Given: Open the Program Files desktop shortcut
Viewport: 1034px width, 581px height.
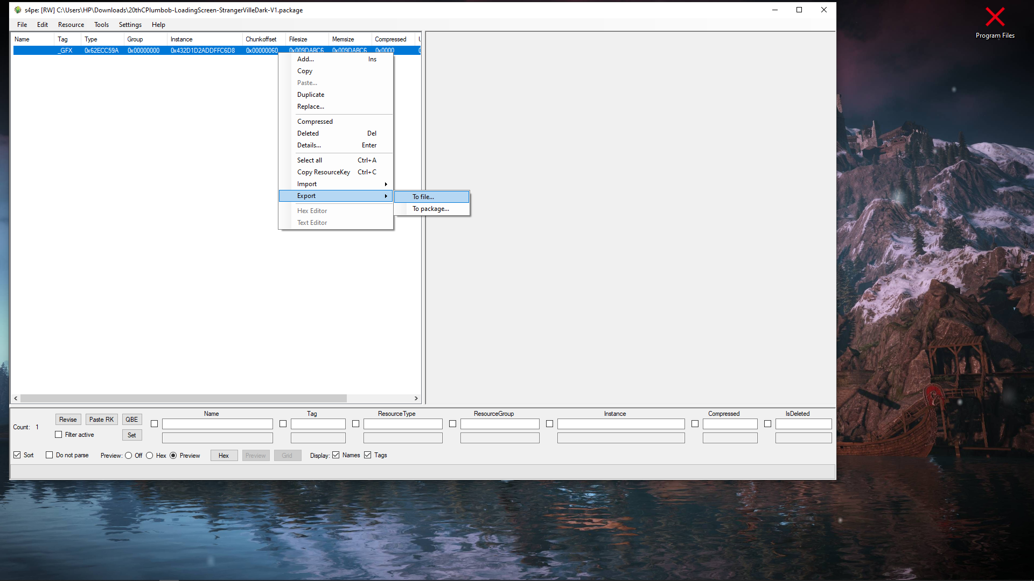Looking at the screenshot, I should coord(995,23).
